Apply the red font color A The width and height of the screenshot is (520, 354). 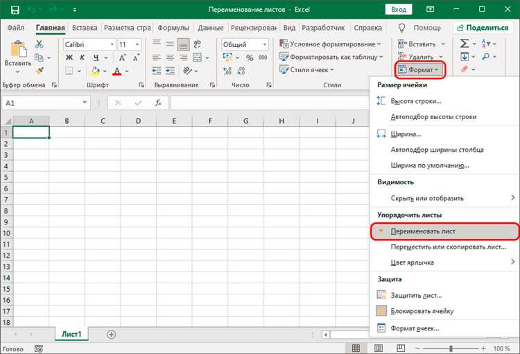(116, 71)
